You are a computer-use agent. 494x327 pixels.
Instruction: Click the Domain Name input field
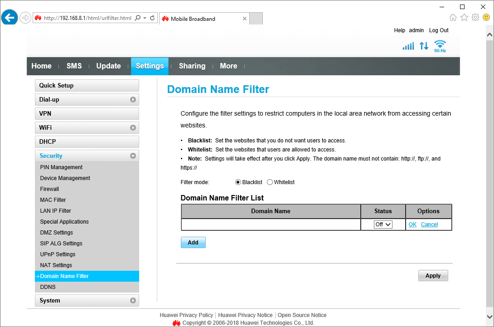[271, 225]
